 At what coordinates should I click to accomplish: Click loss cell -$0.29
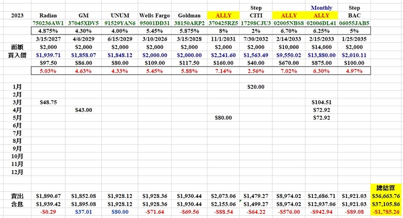click(x=48, y=212)
